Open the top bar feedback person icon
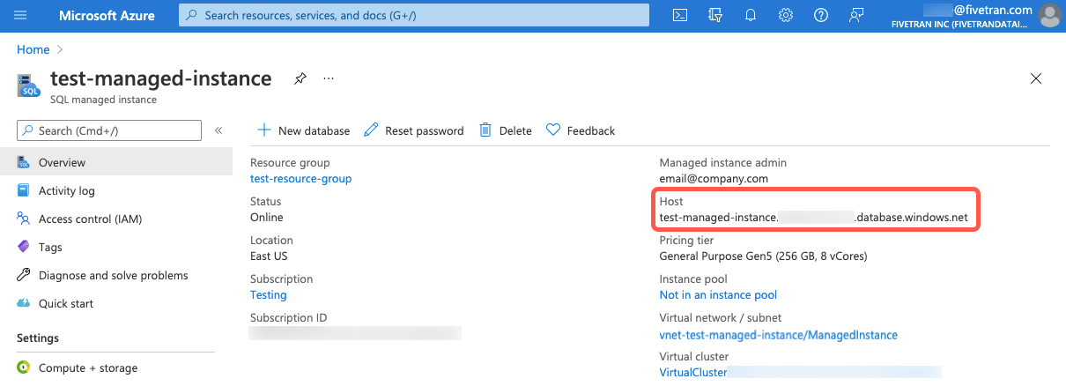 [x=855, y=15]
